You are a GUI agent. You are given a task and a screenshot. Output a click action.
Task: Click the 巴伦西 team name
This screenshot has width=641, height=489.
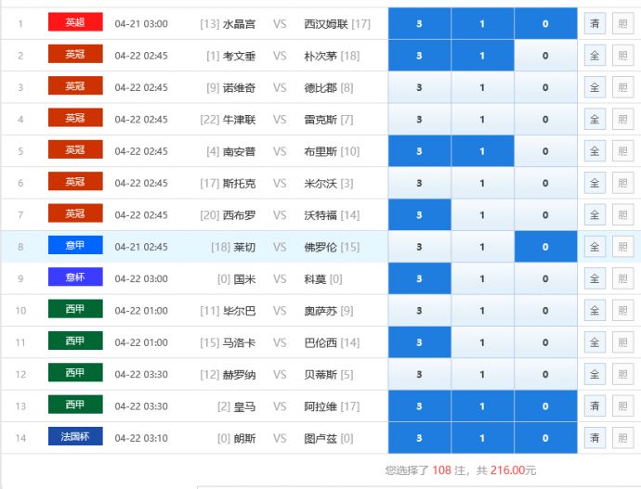coord(320,342)
